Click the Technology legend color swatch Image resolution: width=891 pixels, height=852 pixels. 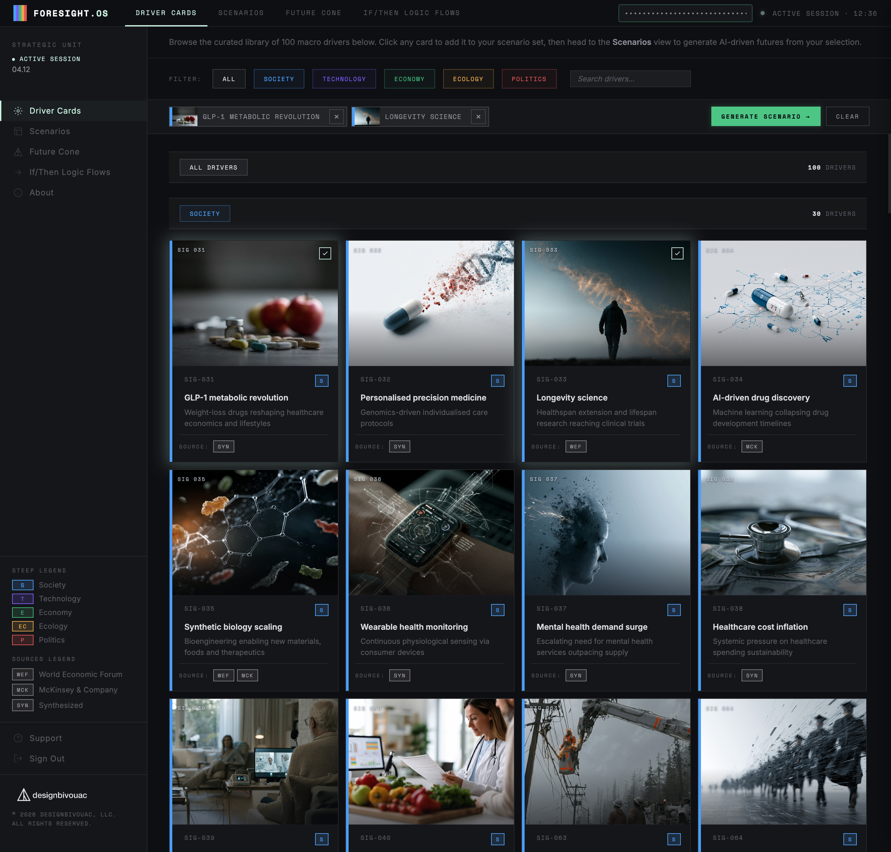(23, 599)
